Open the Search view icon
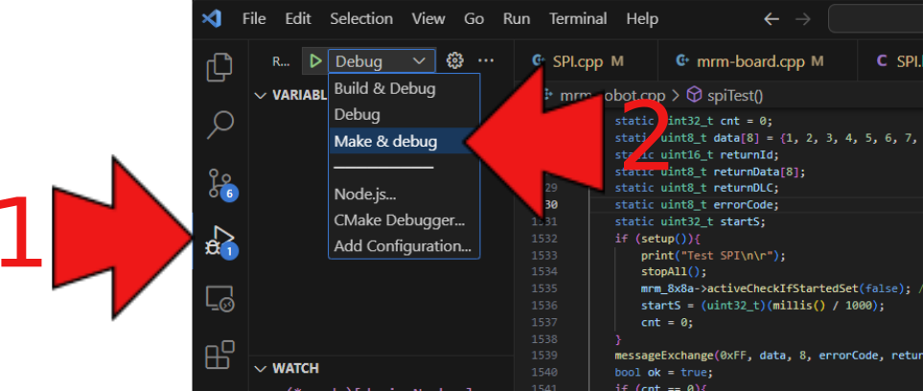 (x=220, y=124)
